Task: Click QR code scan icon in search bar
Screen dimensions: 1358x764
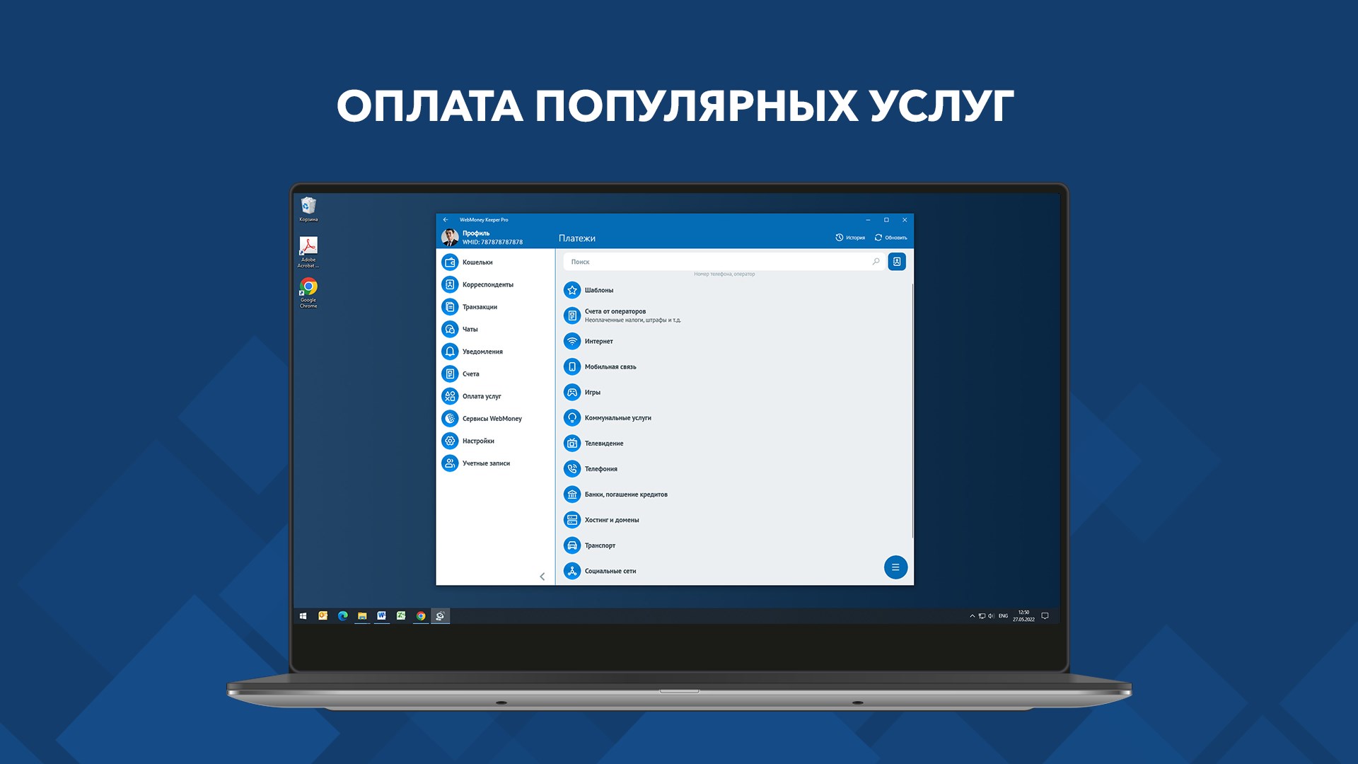Action: 896,261
